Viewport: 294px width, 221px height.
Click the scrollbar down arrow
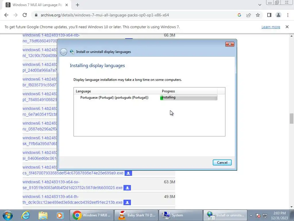[x=291, y=207]
